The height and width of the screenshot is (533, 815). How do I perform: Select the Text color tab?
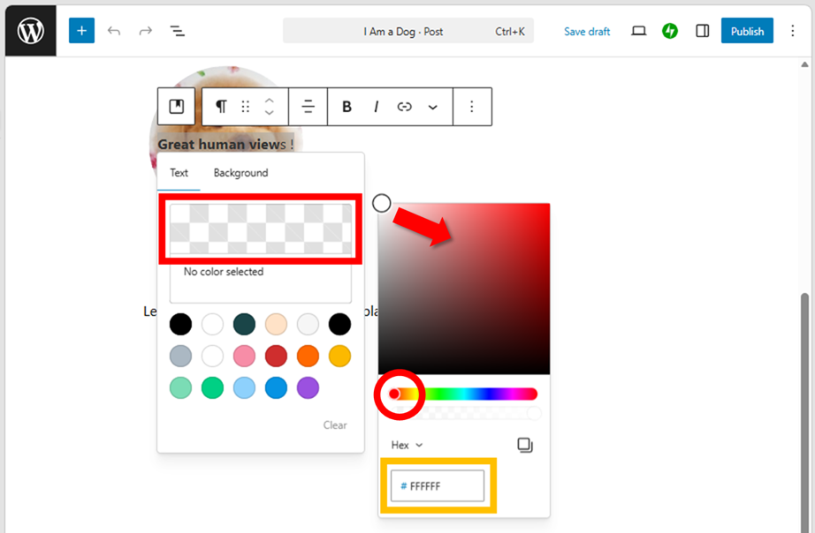pos(179,173)
